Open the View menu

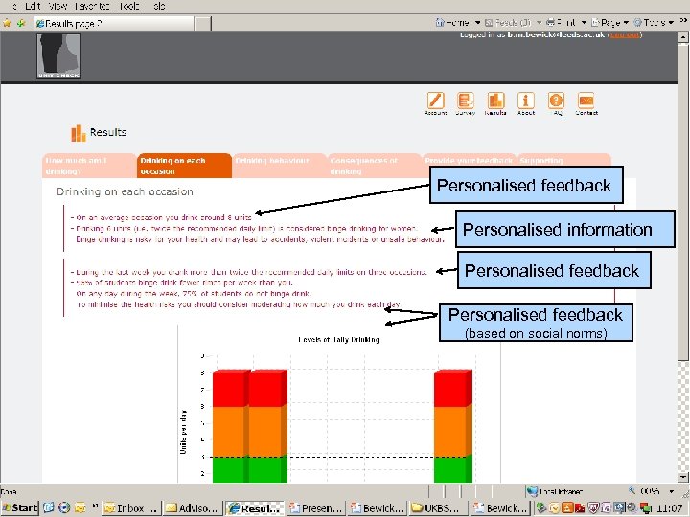click(x=58, y=6)
